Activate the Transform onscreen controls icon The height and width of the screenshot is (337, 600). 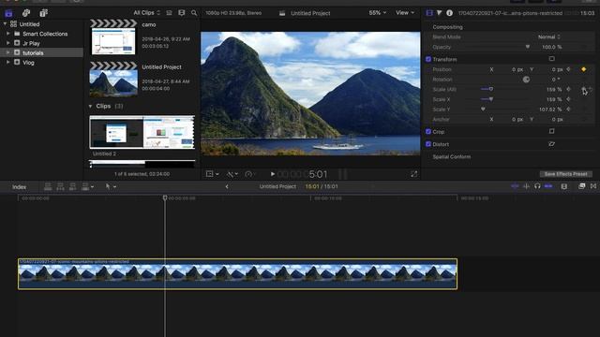coord(551,59)
